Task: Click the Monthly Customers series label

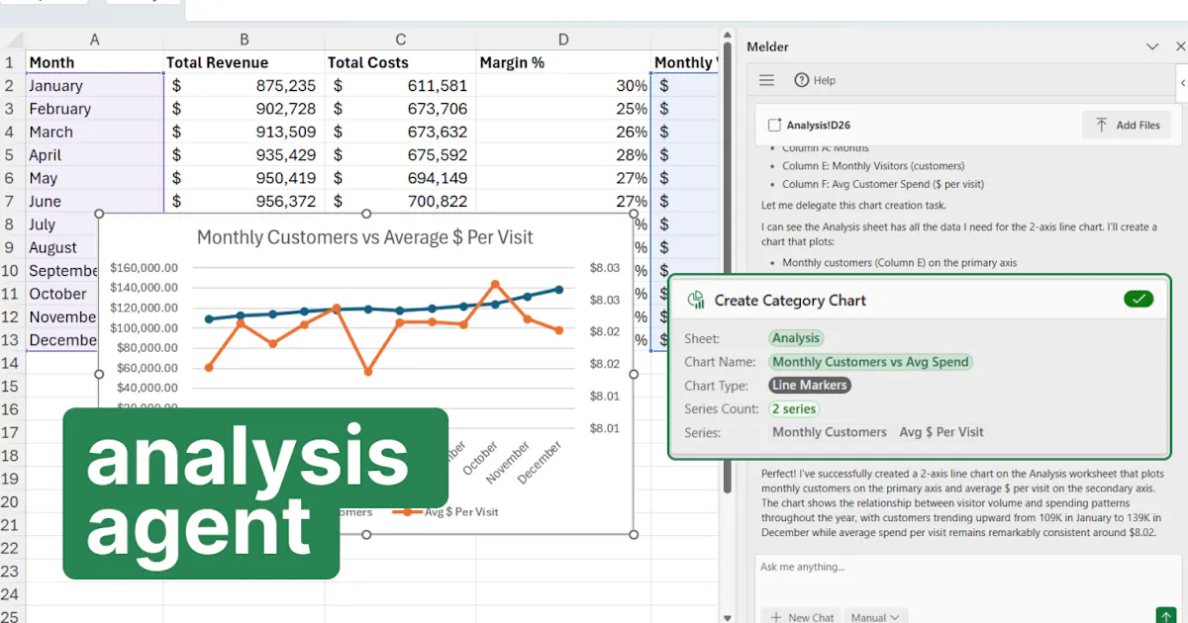Action: pyautogui.click(x=830, y=432)
